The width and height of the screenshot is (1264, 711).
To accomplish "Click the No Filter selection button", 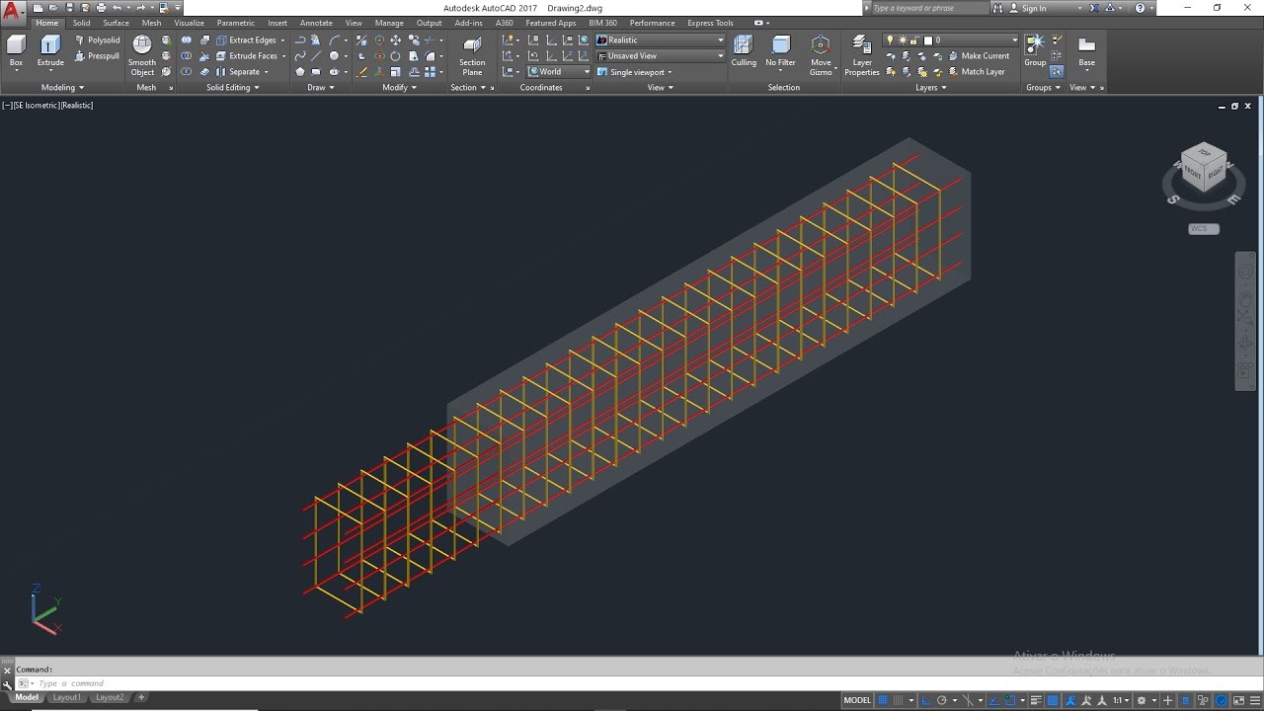I will pos(780,51).
